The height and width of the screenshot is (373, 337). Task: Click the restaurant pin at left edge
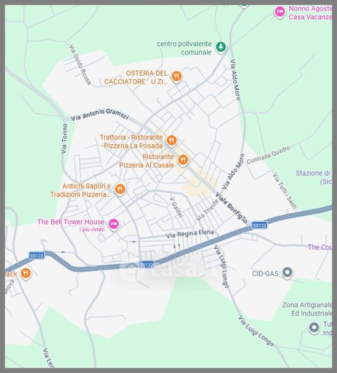tap(25, 274)
